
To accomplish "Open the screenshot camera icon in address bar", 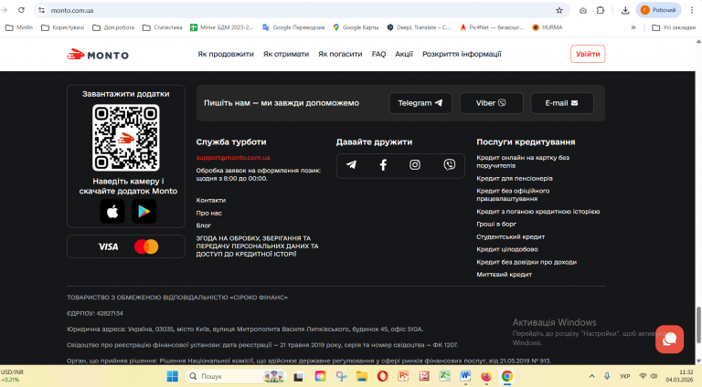I will point(583,10).
